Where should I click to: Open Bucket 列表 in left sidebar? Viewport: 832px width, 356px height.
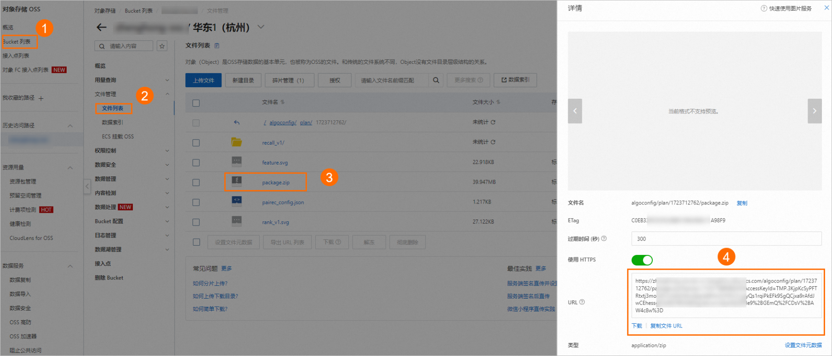click(x=17, y=42)
